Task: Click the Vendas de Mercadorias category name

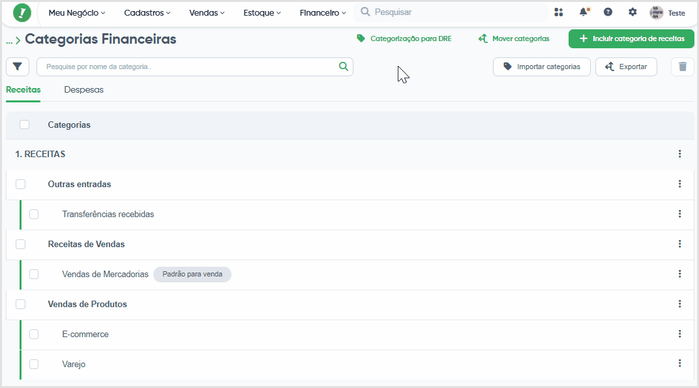Action: 105,275
